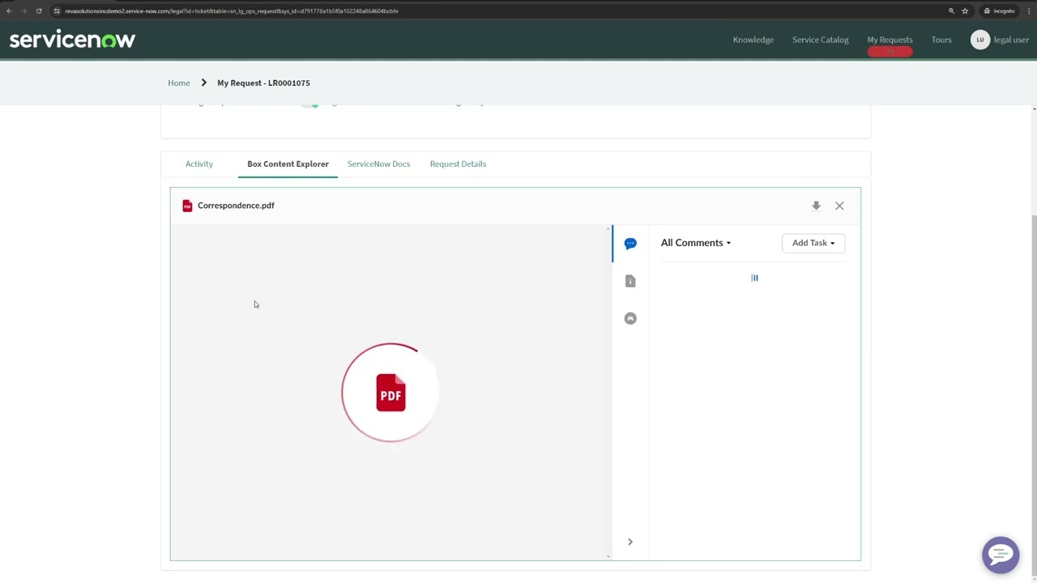1037x583 pixels.
Task: Open the Knowledge menu item
Action: tap(753, 40)
